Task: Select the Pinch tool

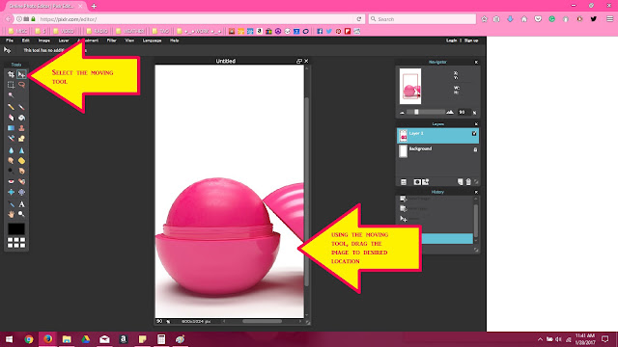Action: coord(21,192)
